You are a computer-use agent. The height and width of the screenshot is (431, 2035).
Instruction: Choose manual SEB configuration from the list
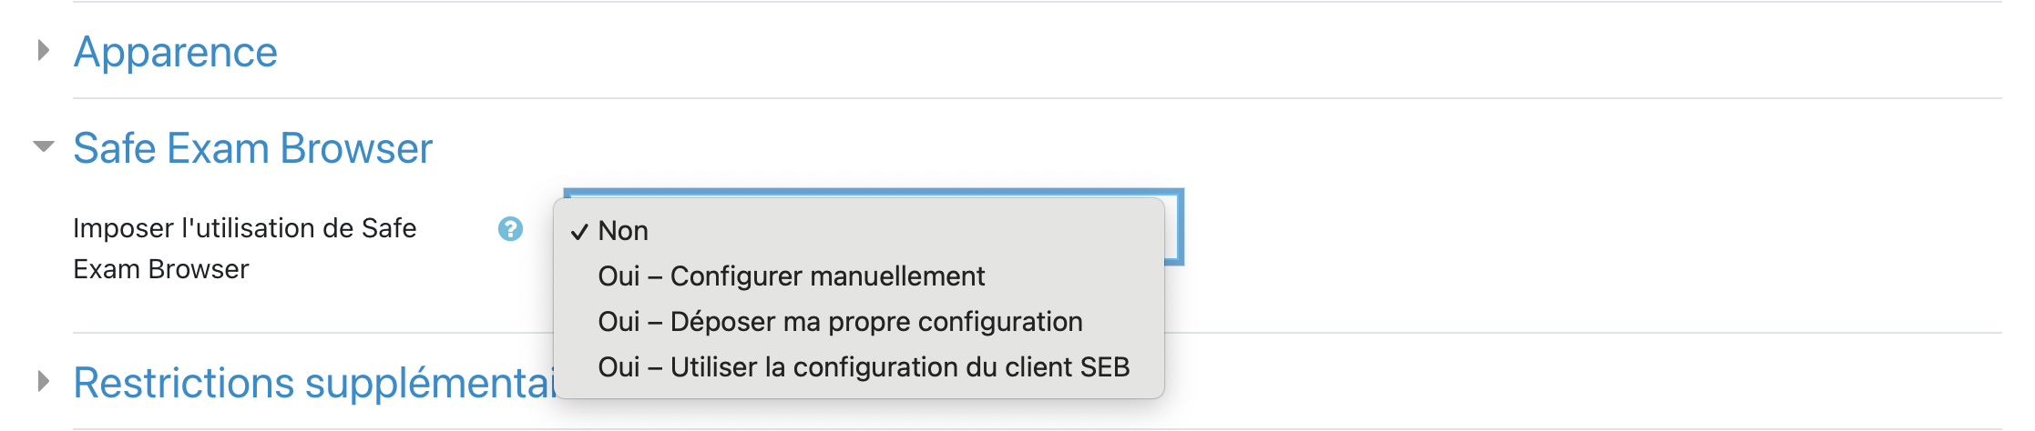[791, 276]
